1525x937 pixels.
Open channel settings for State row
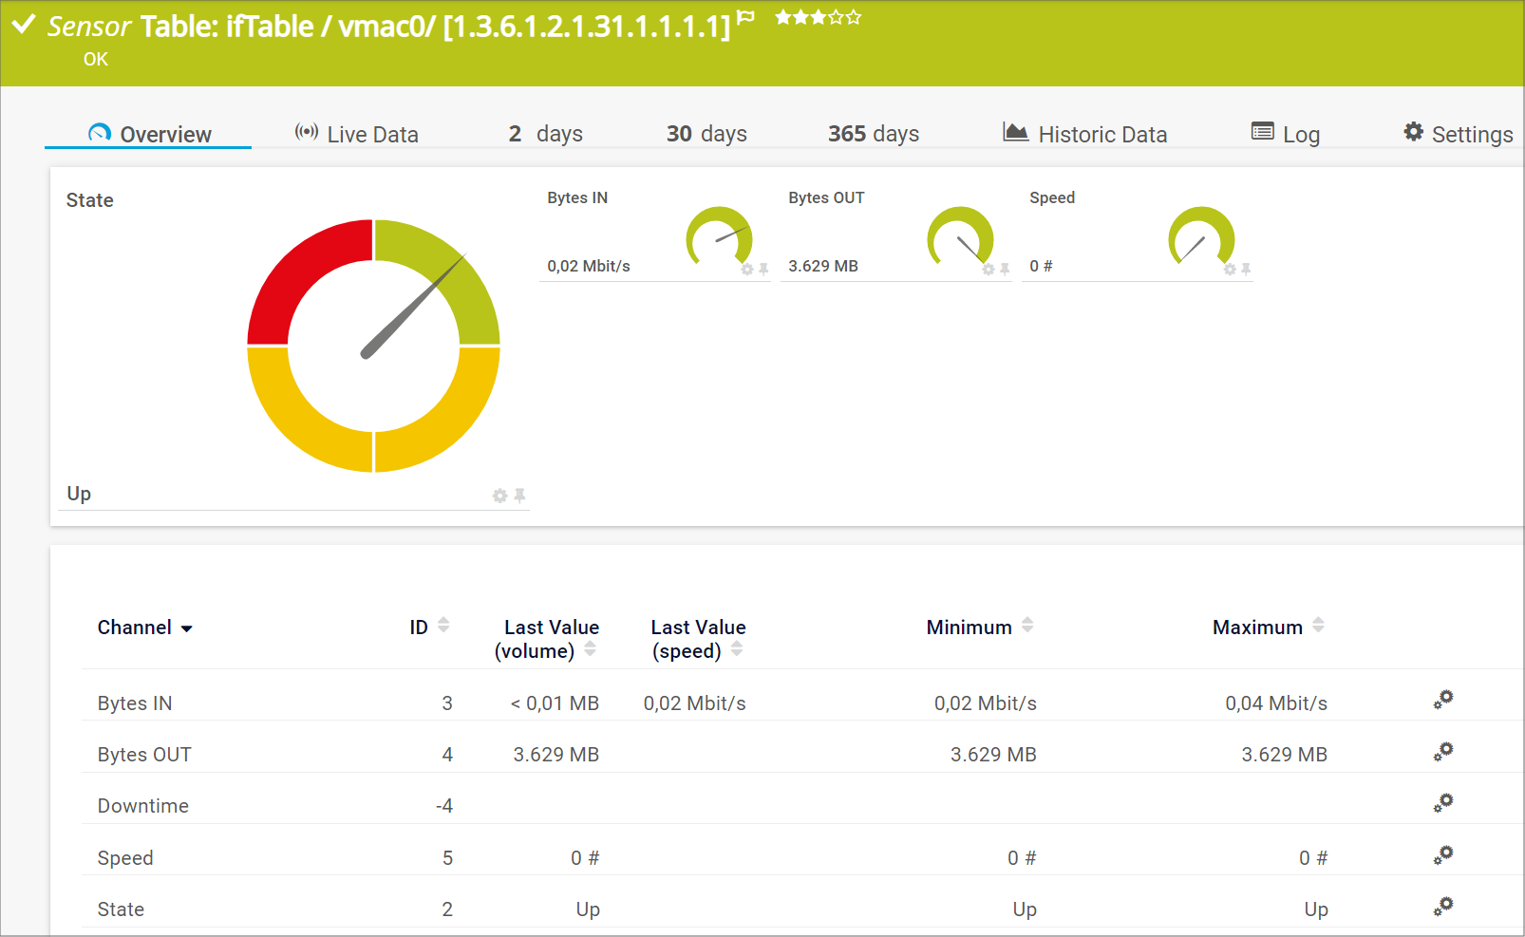point(1443,907)
